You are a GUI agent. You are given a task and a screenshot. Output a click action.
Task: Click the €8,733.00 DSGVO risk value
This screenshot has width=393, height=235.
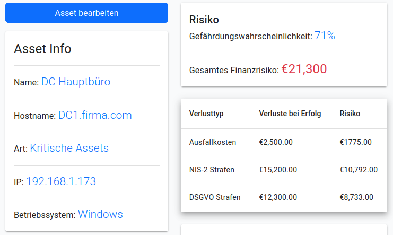pyautogui.click(x=356, y=197)
